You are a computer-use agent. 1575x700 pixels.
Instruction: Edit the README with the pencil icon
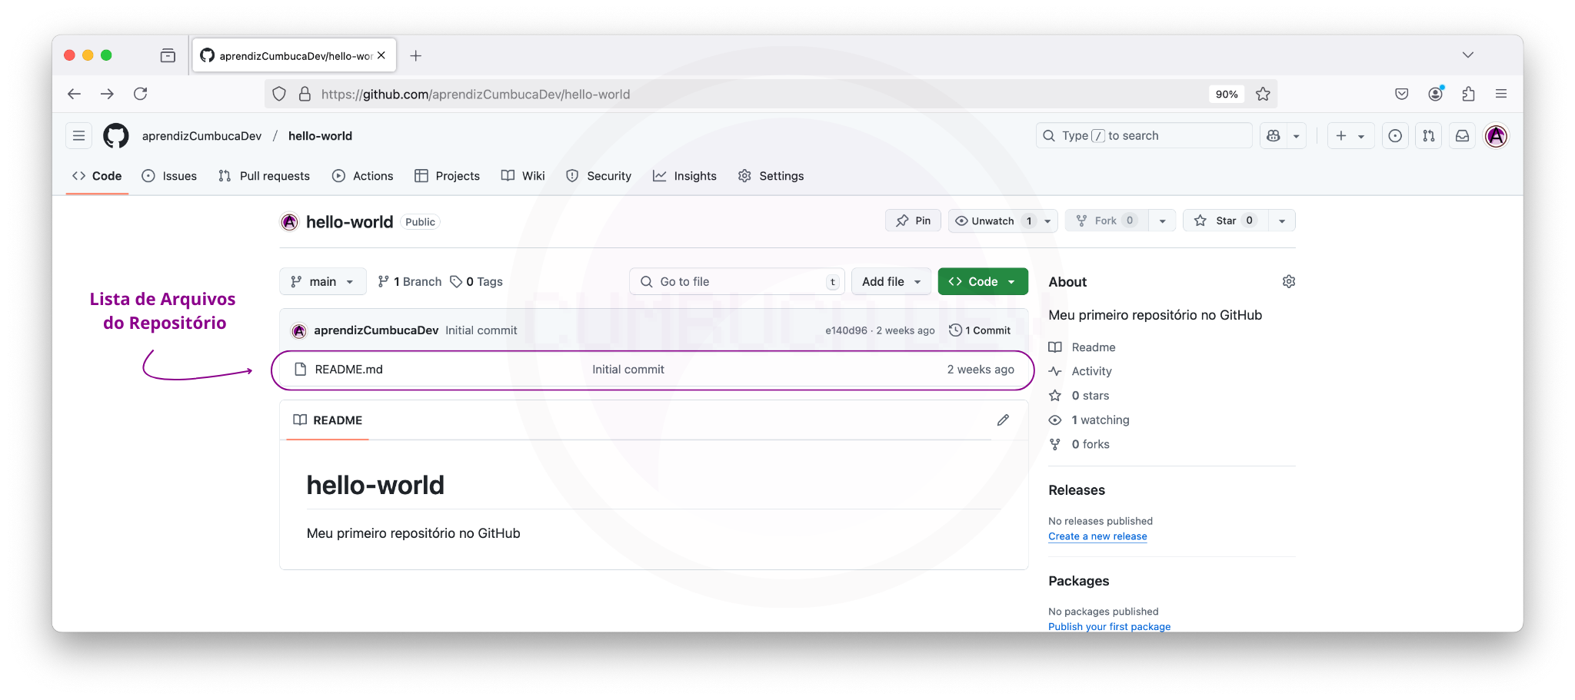[x=1003, y=420]
